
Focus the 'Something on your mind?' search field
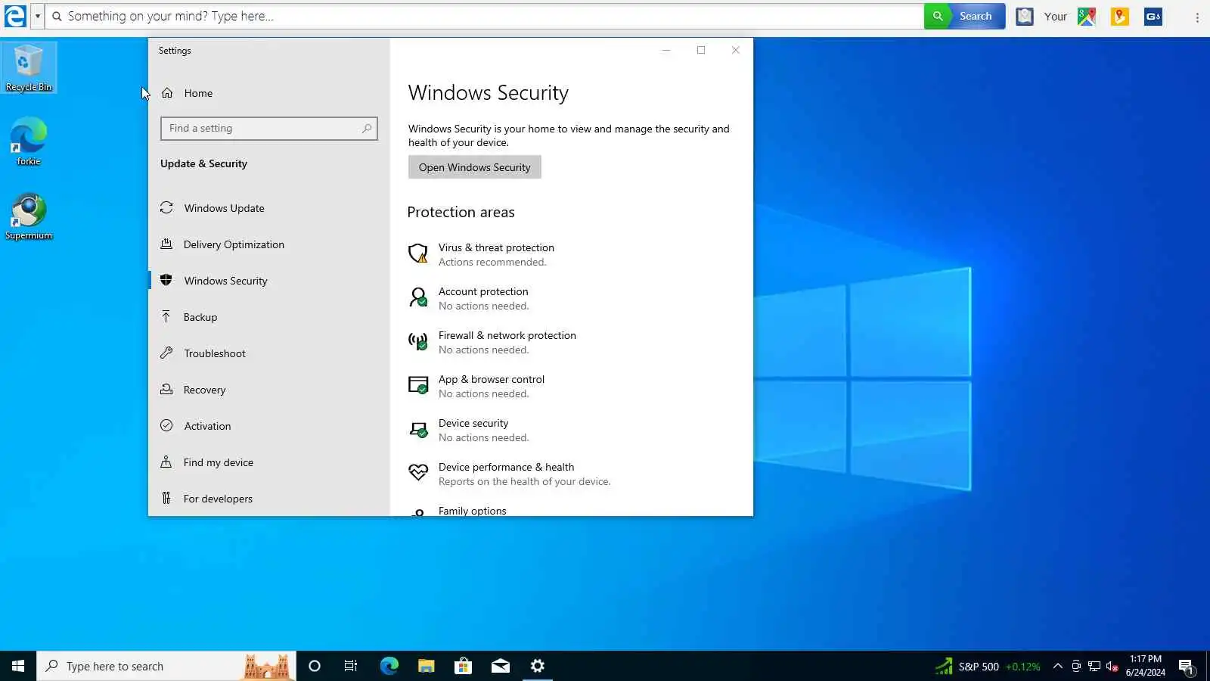[x=484, y=16]
